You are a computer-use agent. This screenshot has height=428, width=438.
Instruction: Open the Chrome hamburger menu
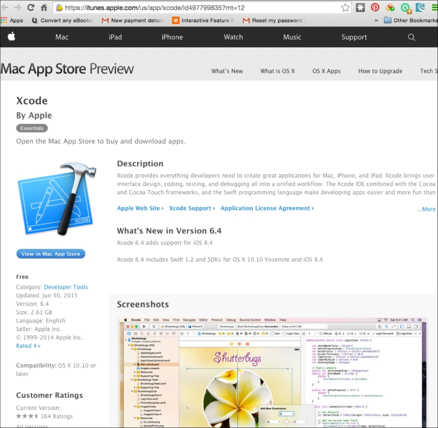click(434, 7)
